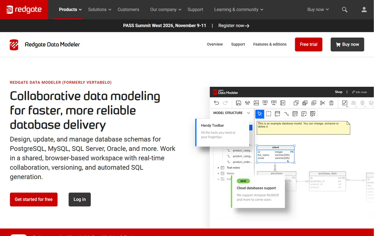Click the Copy icon in the toolbar
The width and height of the screenshot is (378, 236).
click(x=296, y=103)
